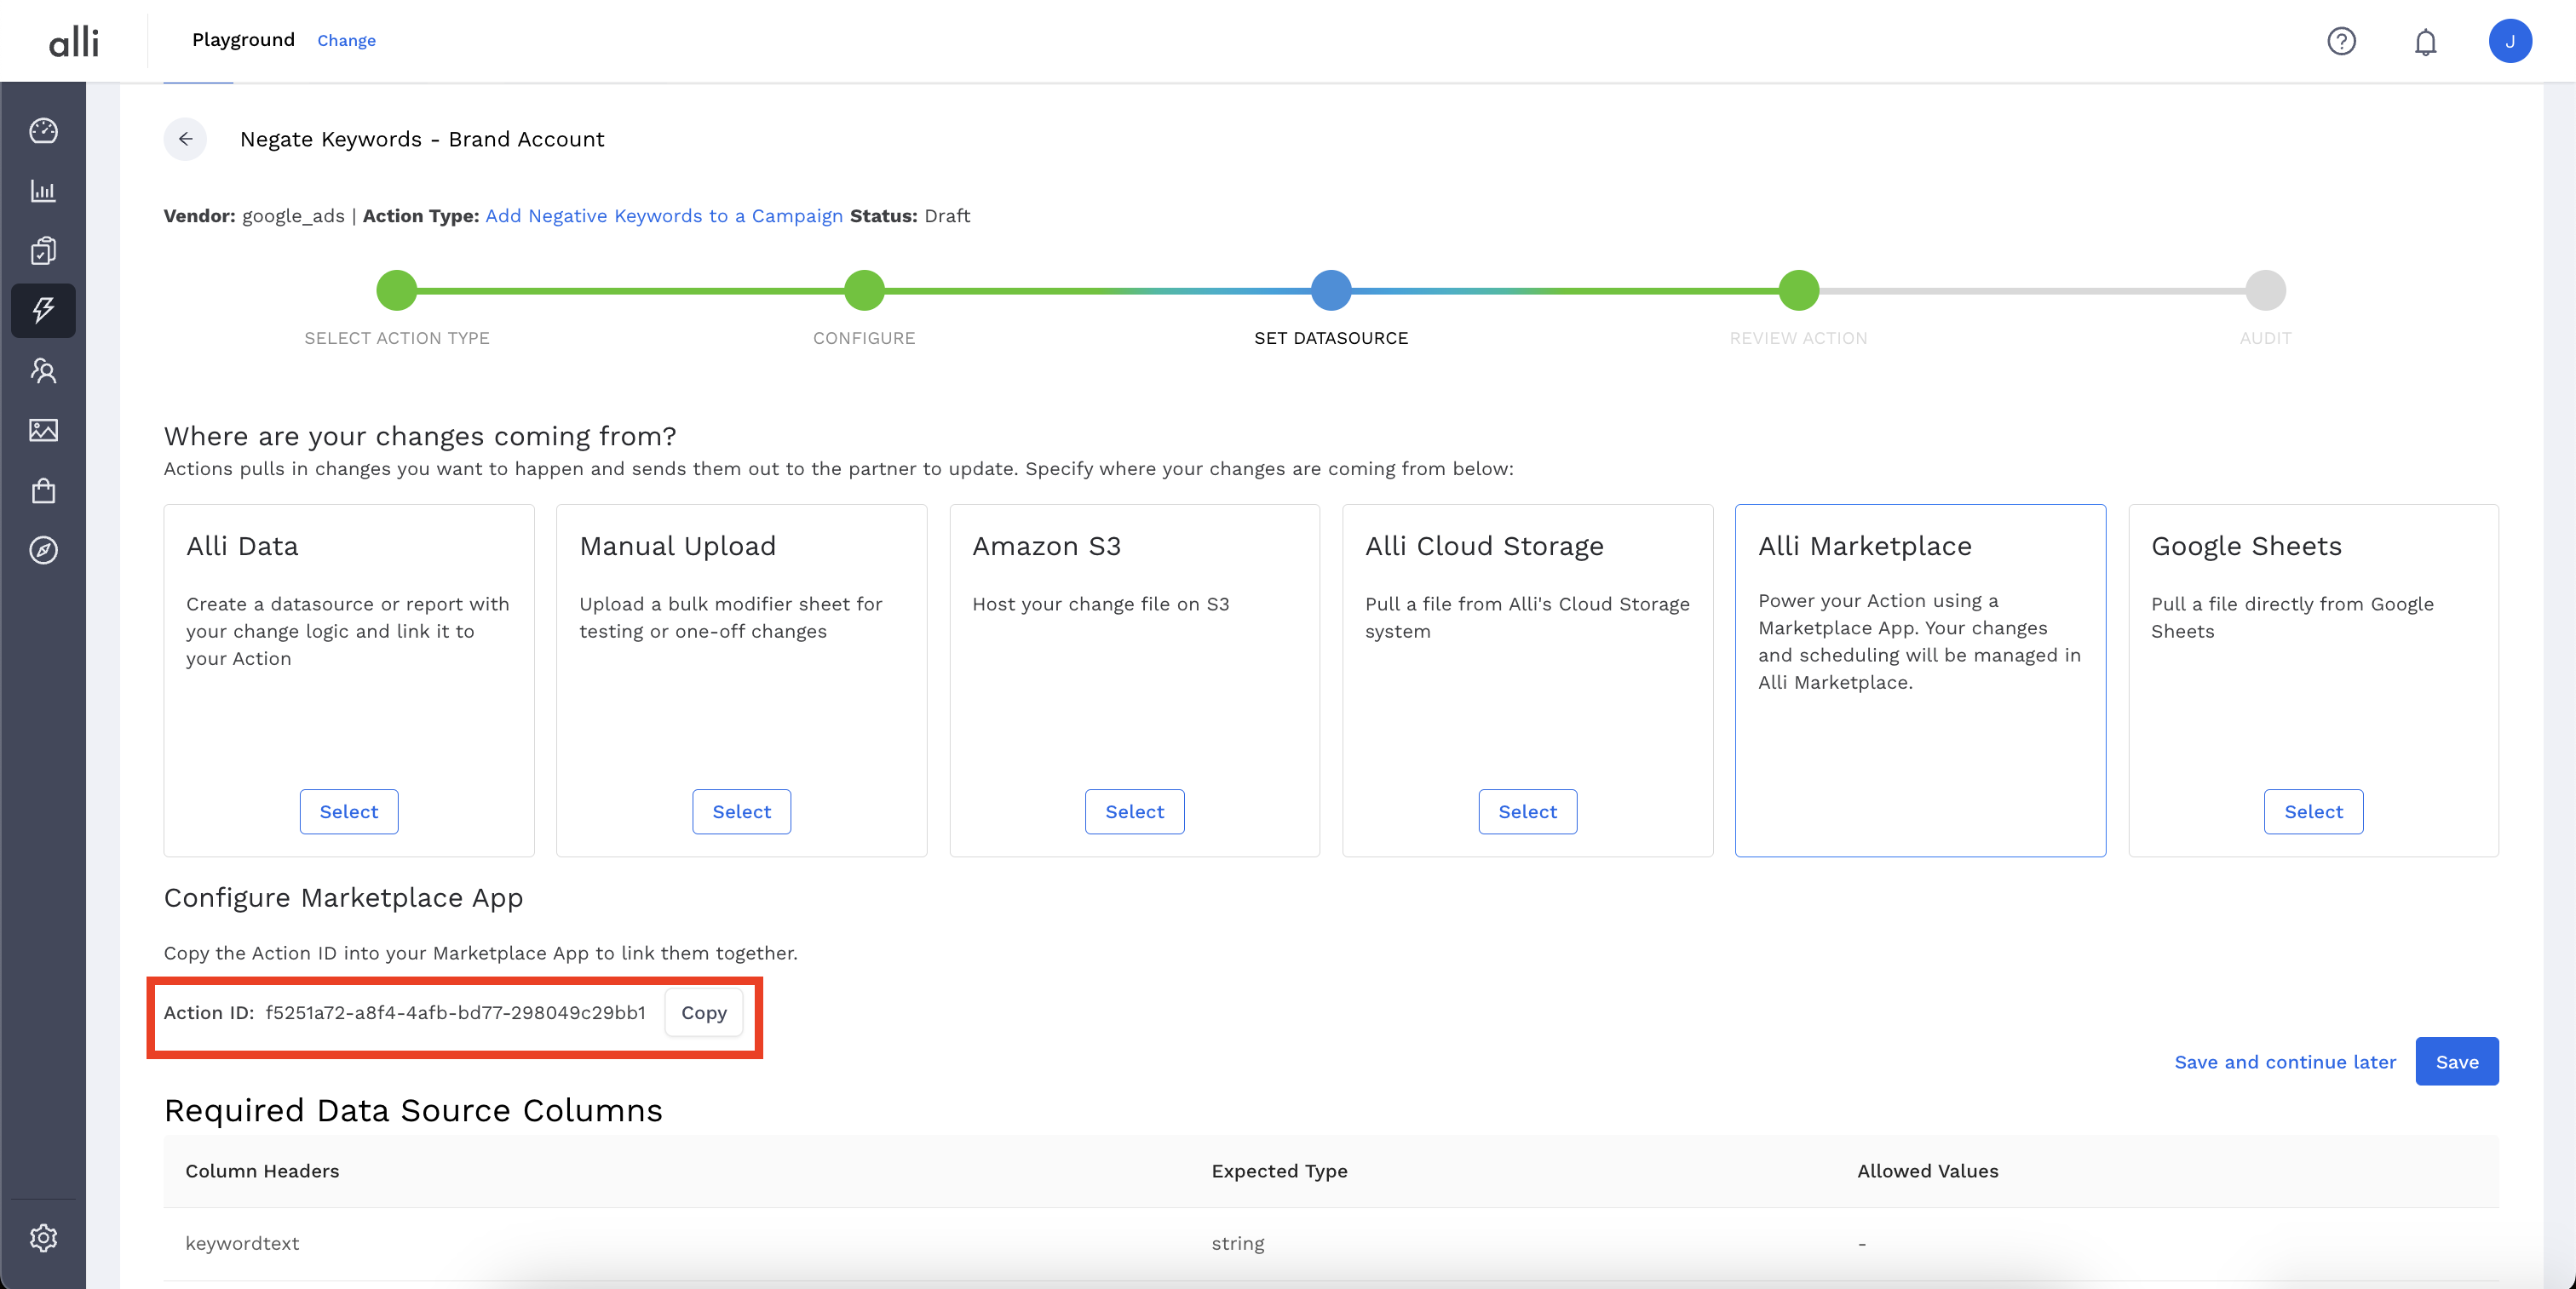Screen dimensions: 2576x1289
Task: Open the audiences people icon in sidebar
Action: [43, 370]
